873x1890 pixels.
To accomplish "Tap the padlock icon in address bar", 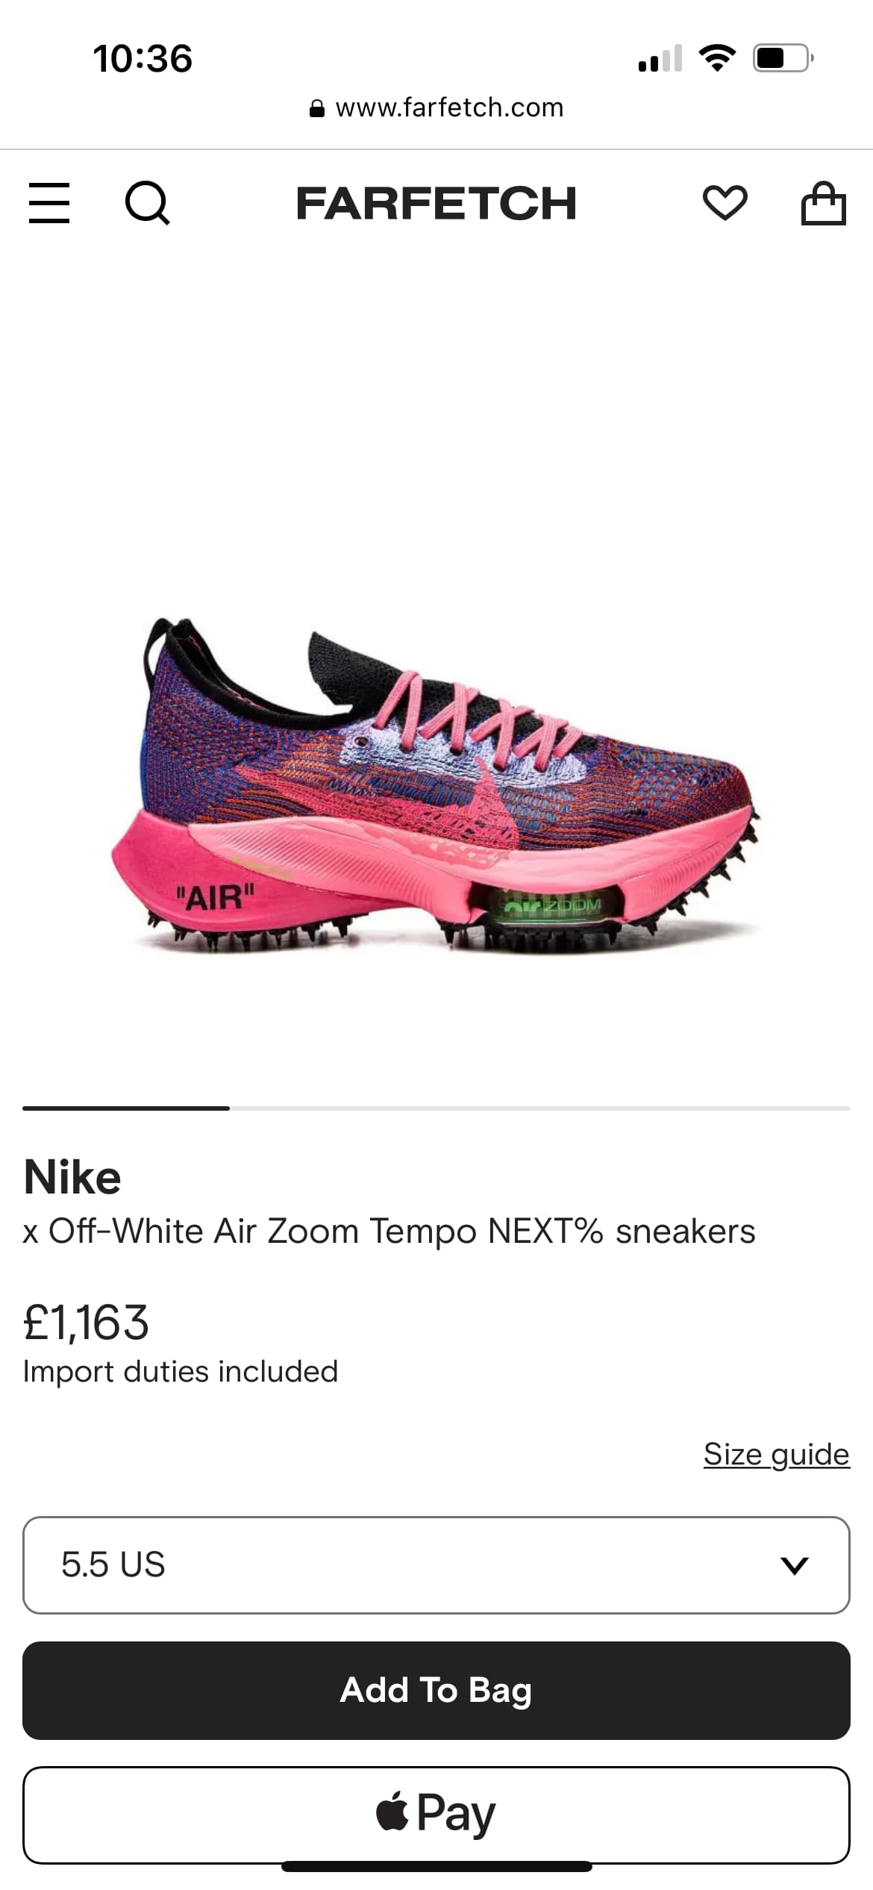I will [316, 109].
